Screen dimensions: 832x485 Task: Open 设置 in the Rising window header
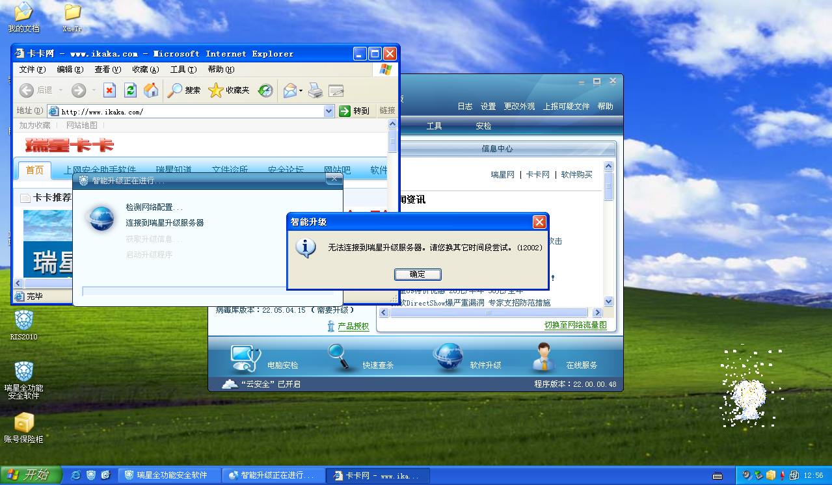489,107
